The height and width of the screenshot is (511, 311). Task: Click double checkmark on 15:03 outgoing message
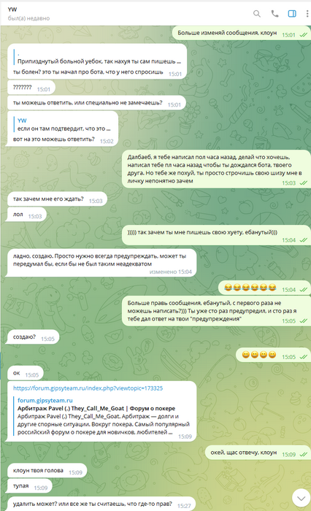[x=303, y=182]
